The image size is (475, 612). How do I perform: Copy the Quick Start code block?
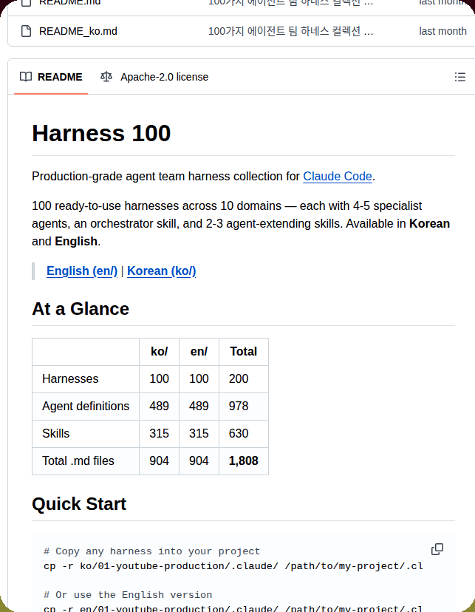(437, 549)
